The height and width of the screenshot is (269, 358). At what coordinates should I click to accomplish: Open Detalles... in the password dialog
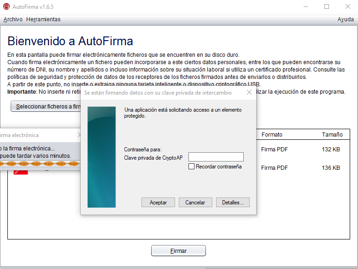click(x=233, y=203)
